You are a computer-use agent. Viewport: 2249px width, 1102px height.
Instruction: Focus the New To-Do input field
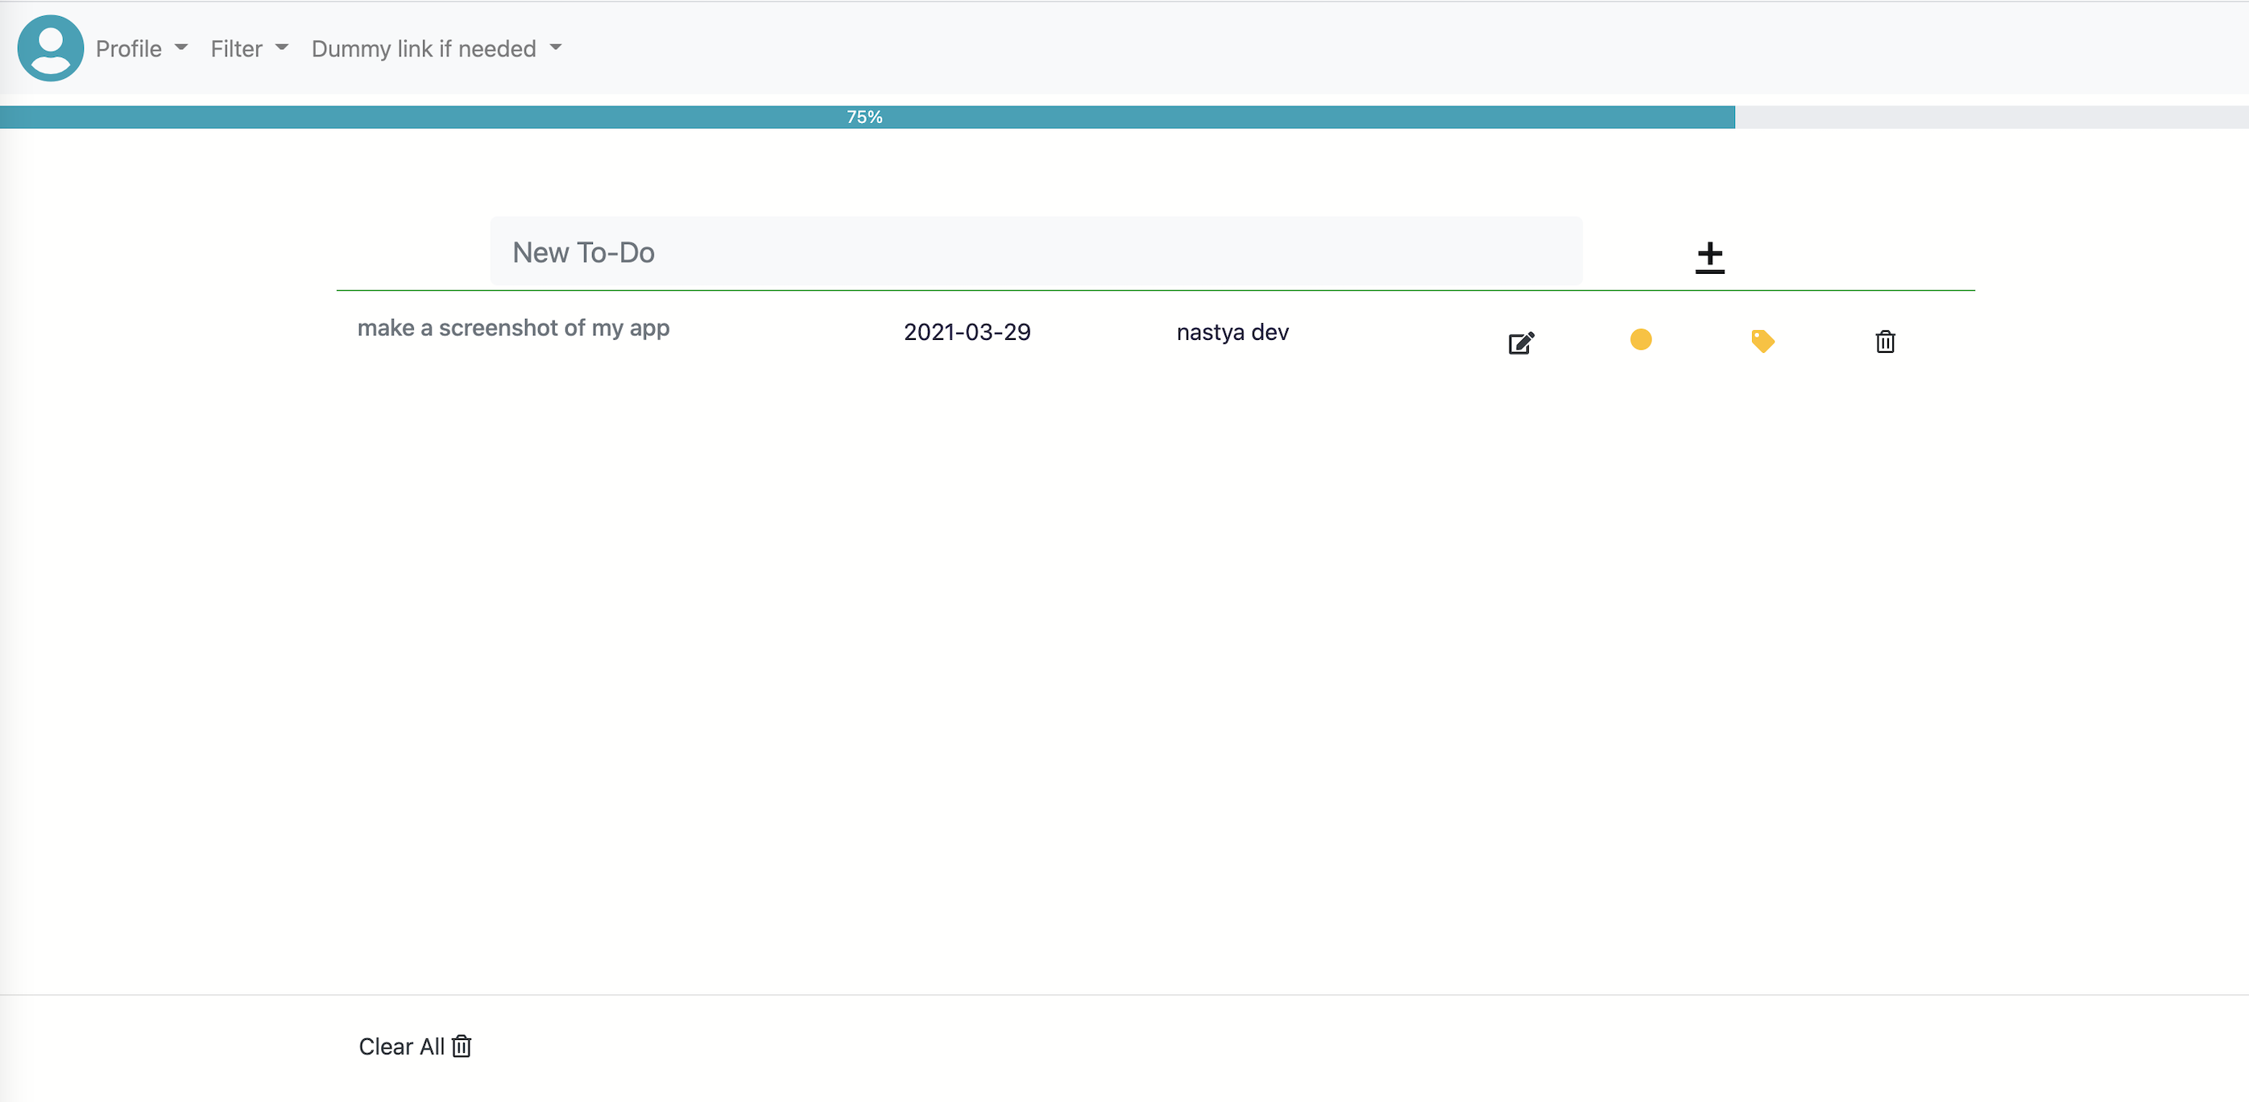[1035, 251]
